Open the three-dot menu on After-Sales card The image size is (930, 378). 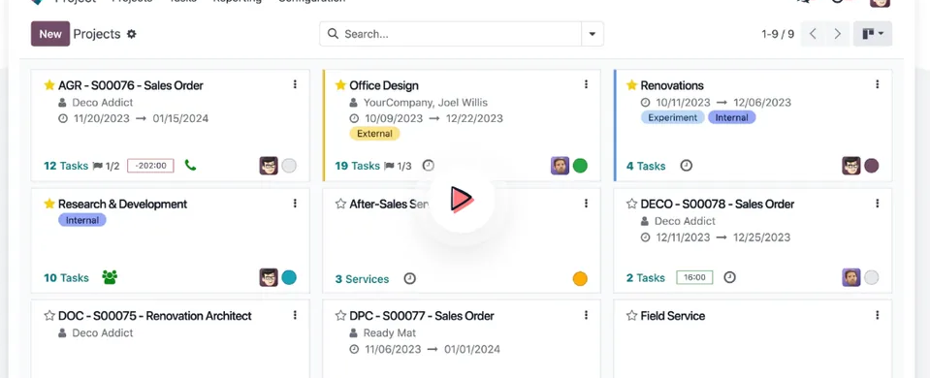pyautogui.click(x=586, y=204)
